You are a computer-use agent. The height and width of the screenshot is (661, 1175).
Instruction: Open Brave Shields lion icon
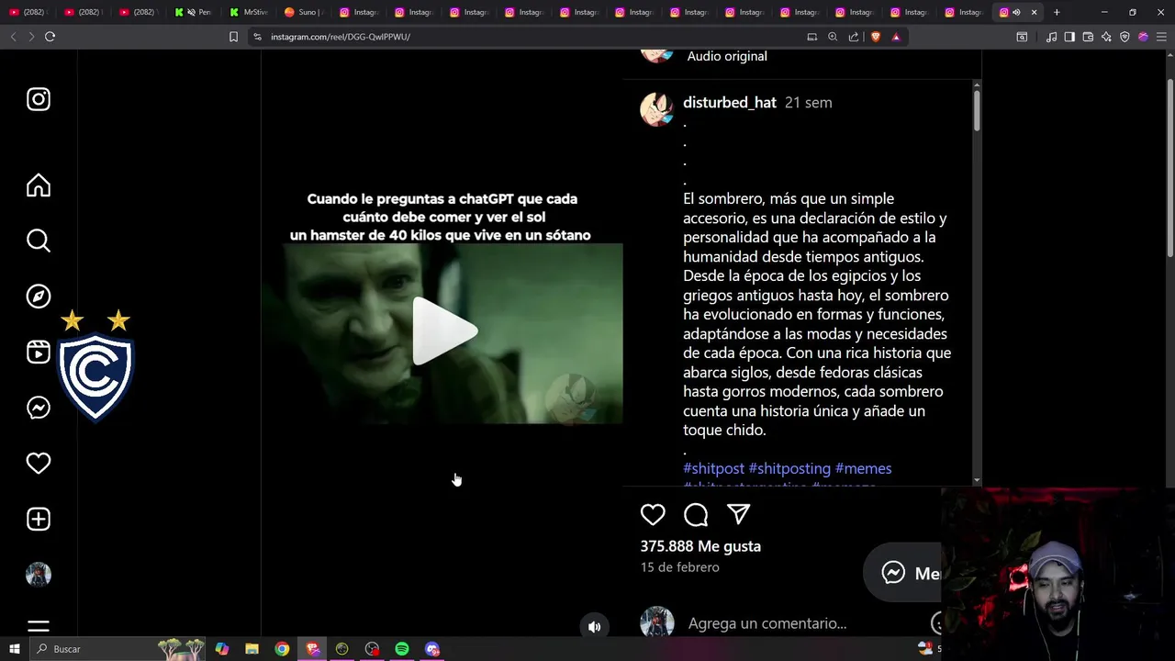pyautogui.click(x=876, y=37)
